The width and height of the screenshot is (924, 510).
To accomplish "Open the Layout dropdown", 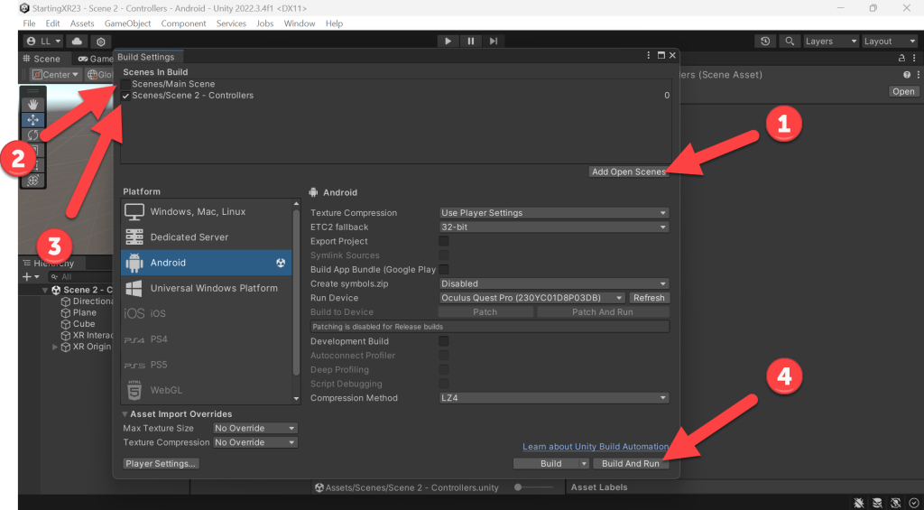I will click(889, 42).
